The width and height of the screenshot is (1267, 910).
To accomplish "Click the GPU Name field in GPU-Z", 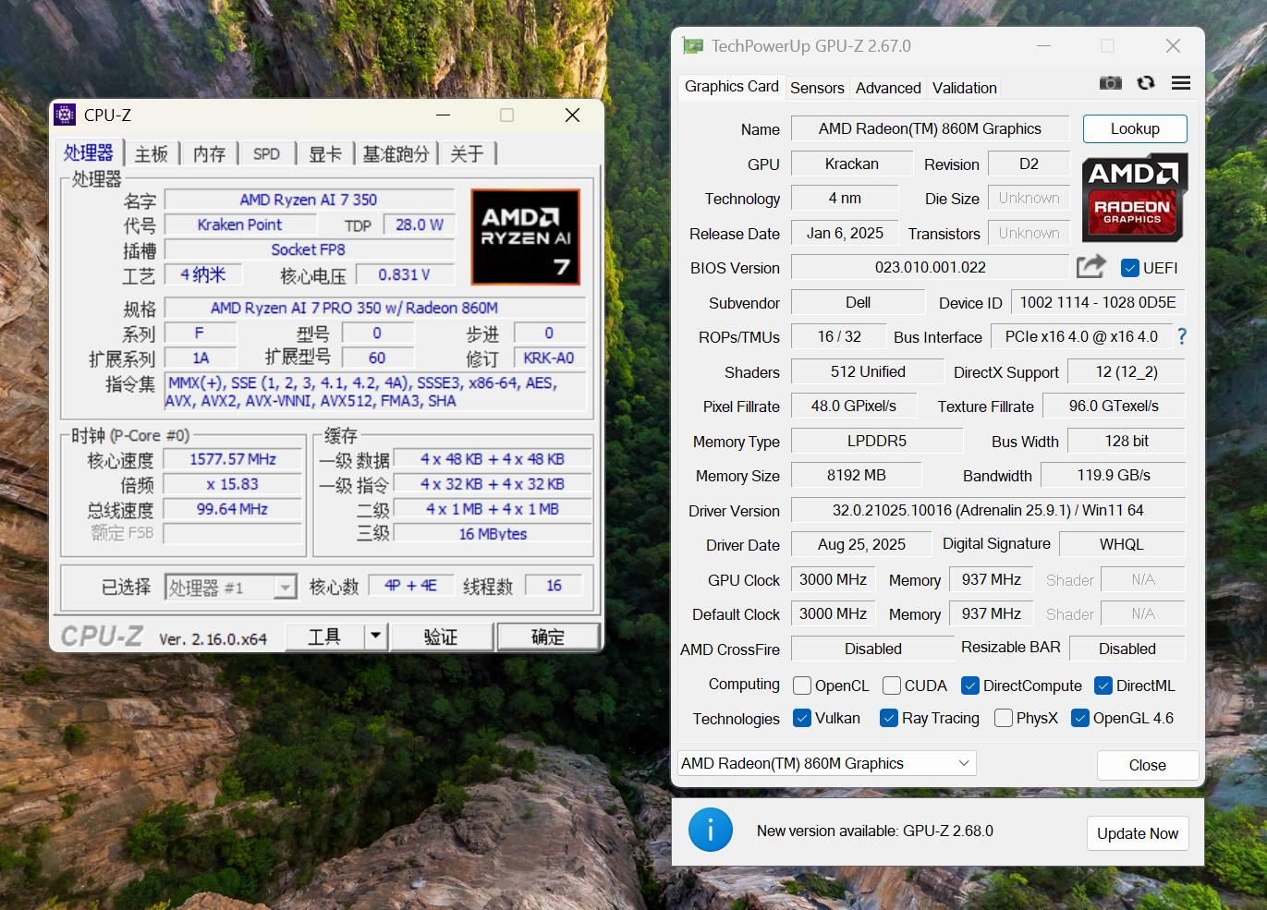I will pos(930,128).
